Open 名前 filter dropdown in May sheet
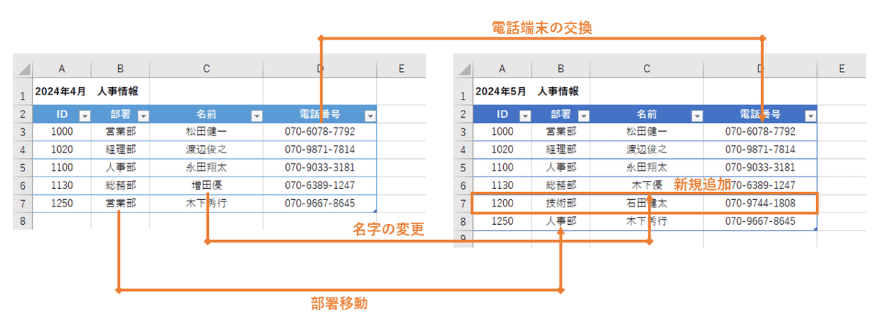This screenshot has height=323, width=880. click(x=697, y=115)
